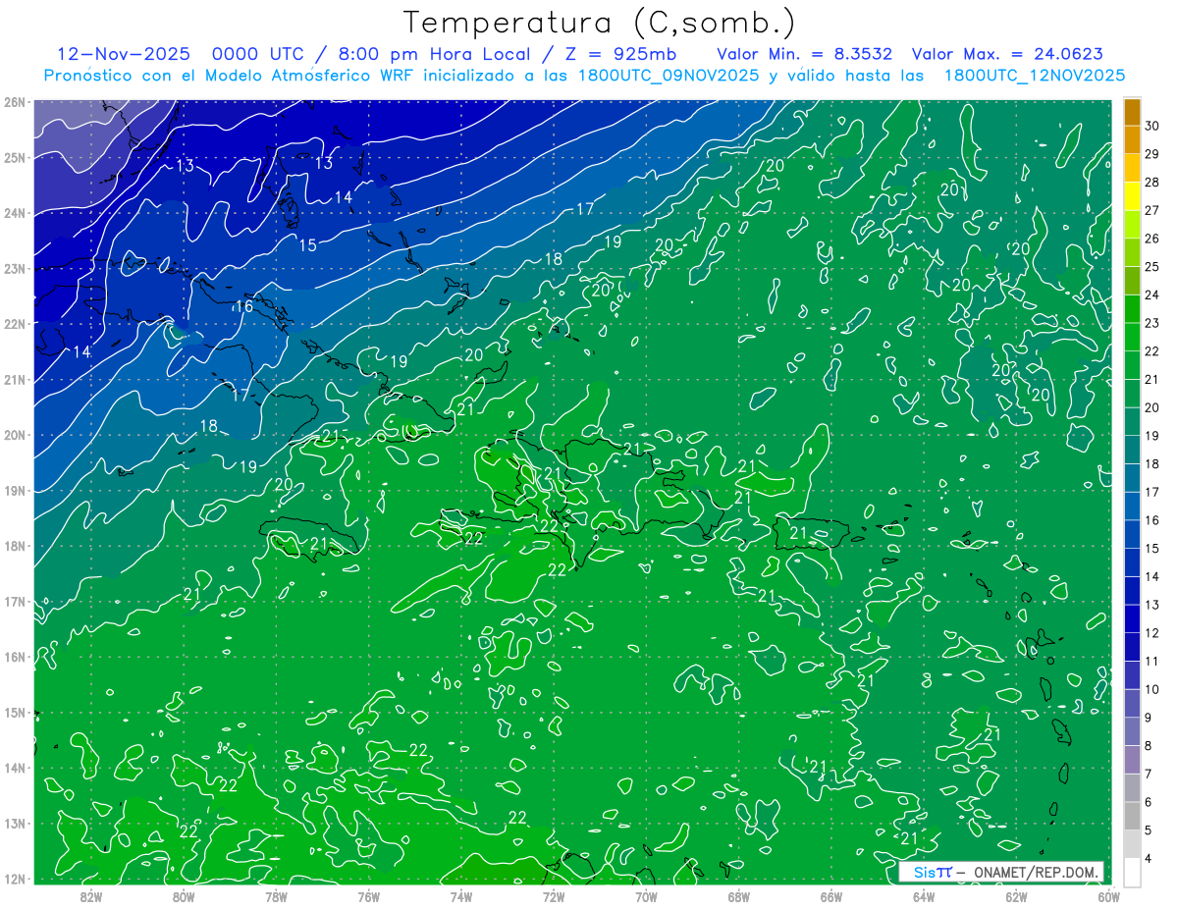Click the '25N' latitude axis label
This screenshot has height=910, width=1178.
pos(16,157)
